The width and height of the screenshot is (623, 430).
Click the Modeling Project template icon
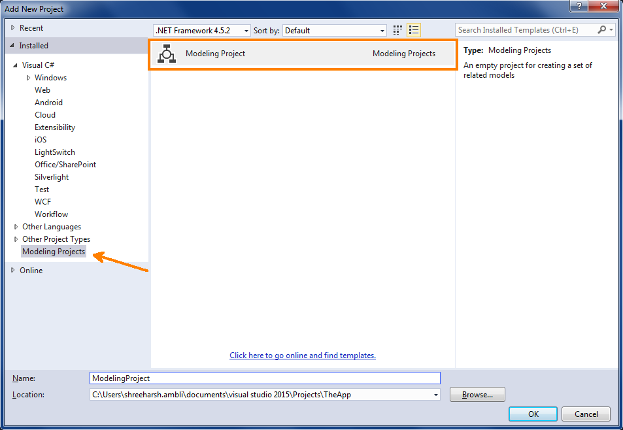click(x=167, y=54)
